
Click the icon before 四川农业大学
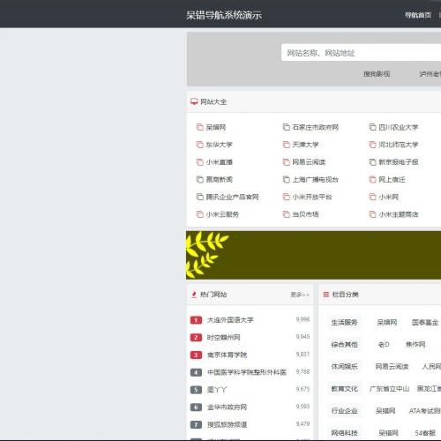click(x=372, y=127)
